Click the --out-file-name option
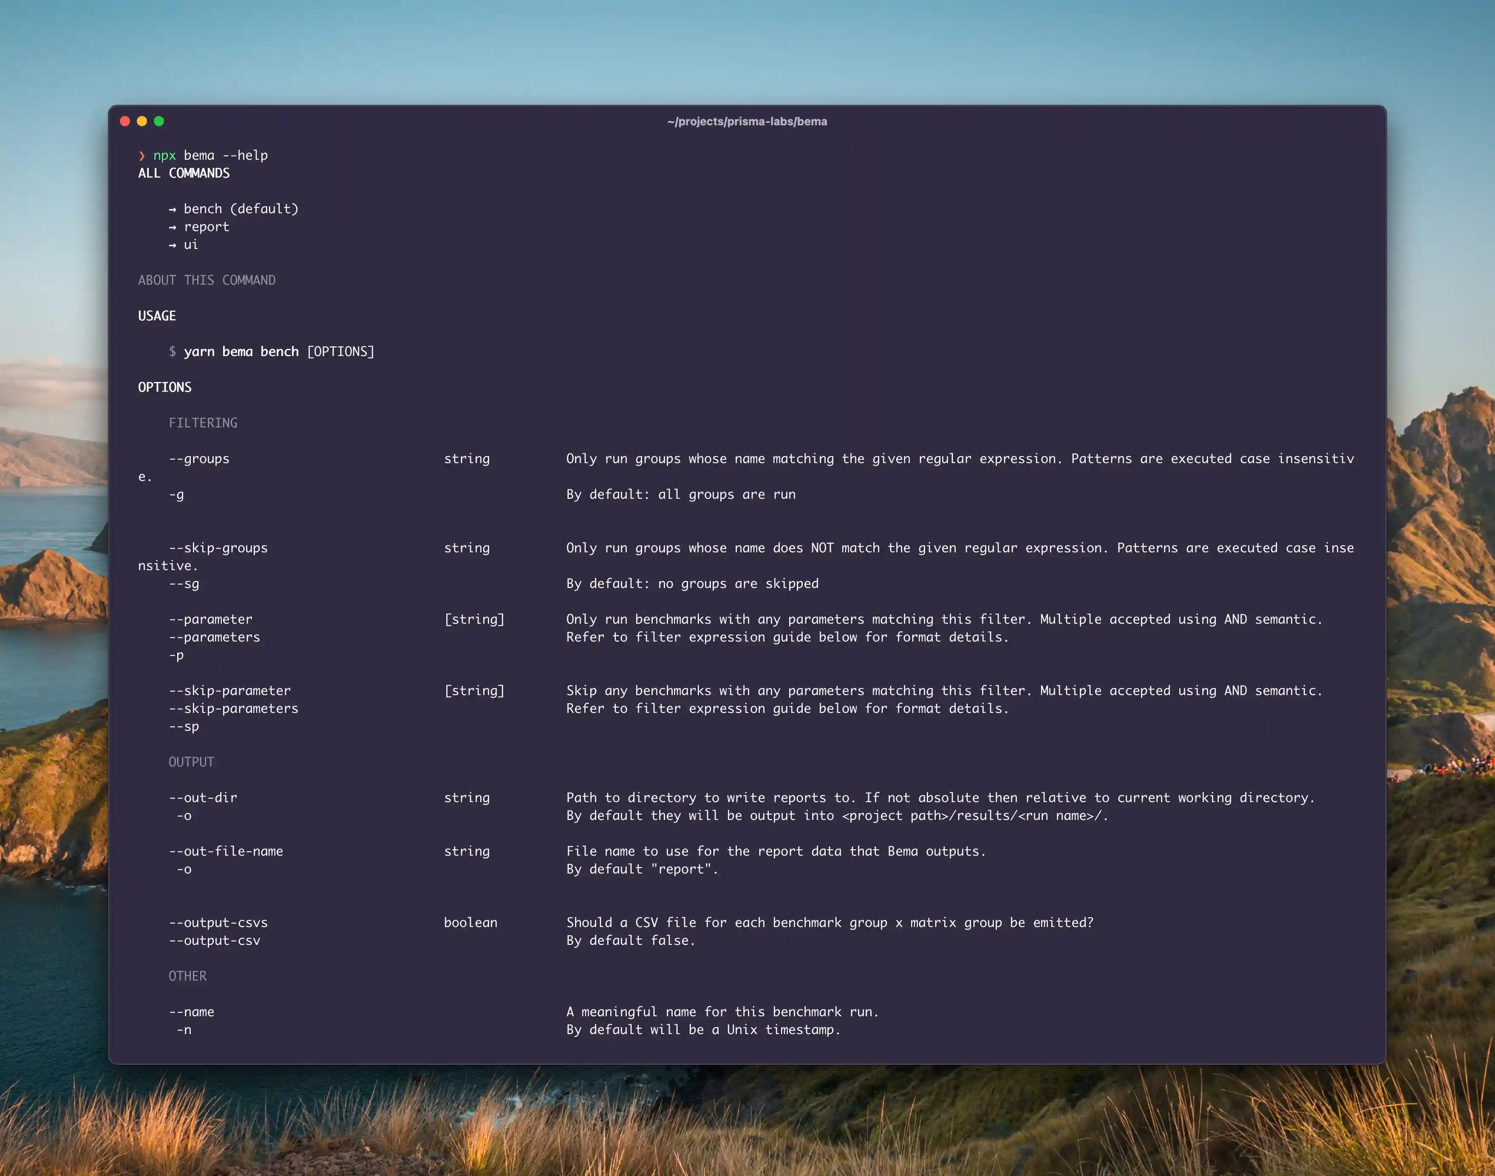 (x=226, y=852)
